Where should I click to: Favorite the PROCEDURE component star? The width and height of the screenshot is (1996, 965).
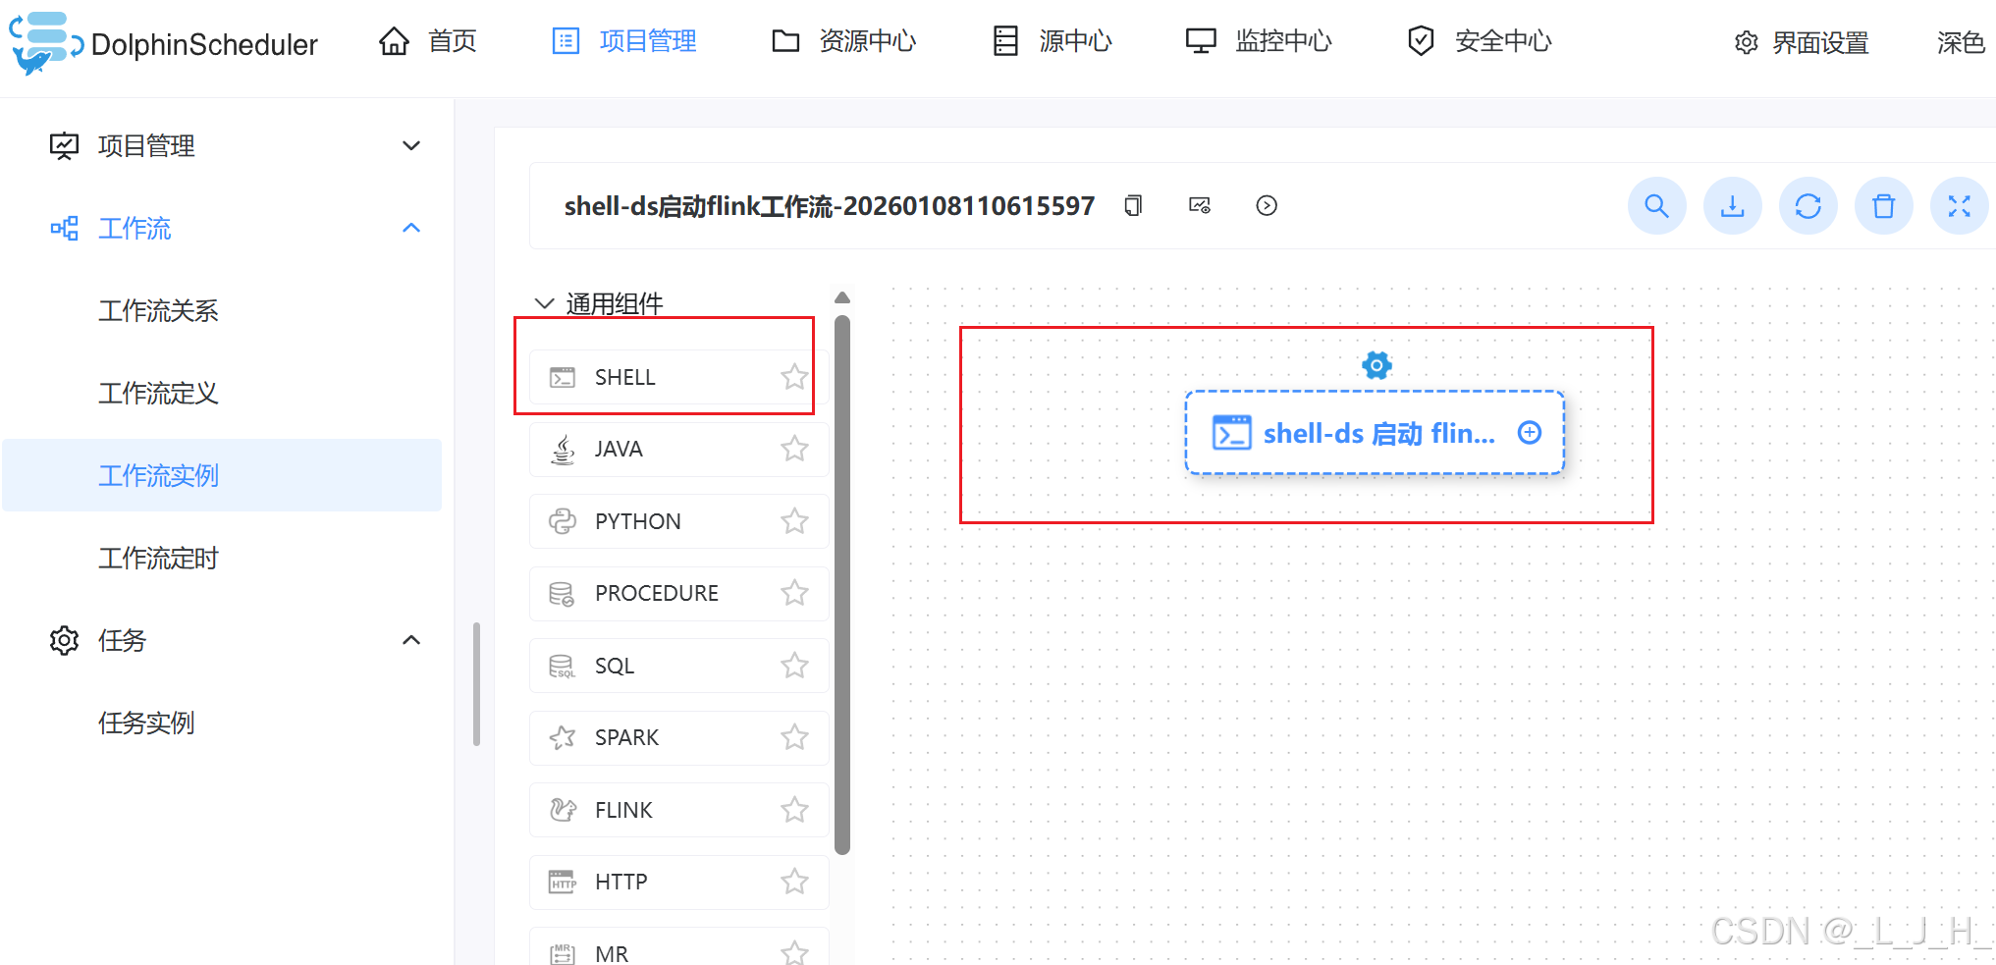click(794, 594)
